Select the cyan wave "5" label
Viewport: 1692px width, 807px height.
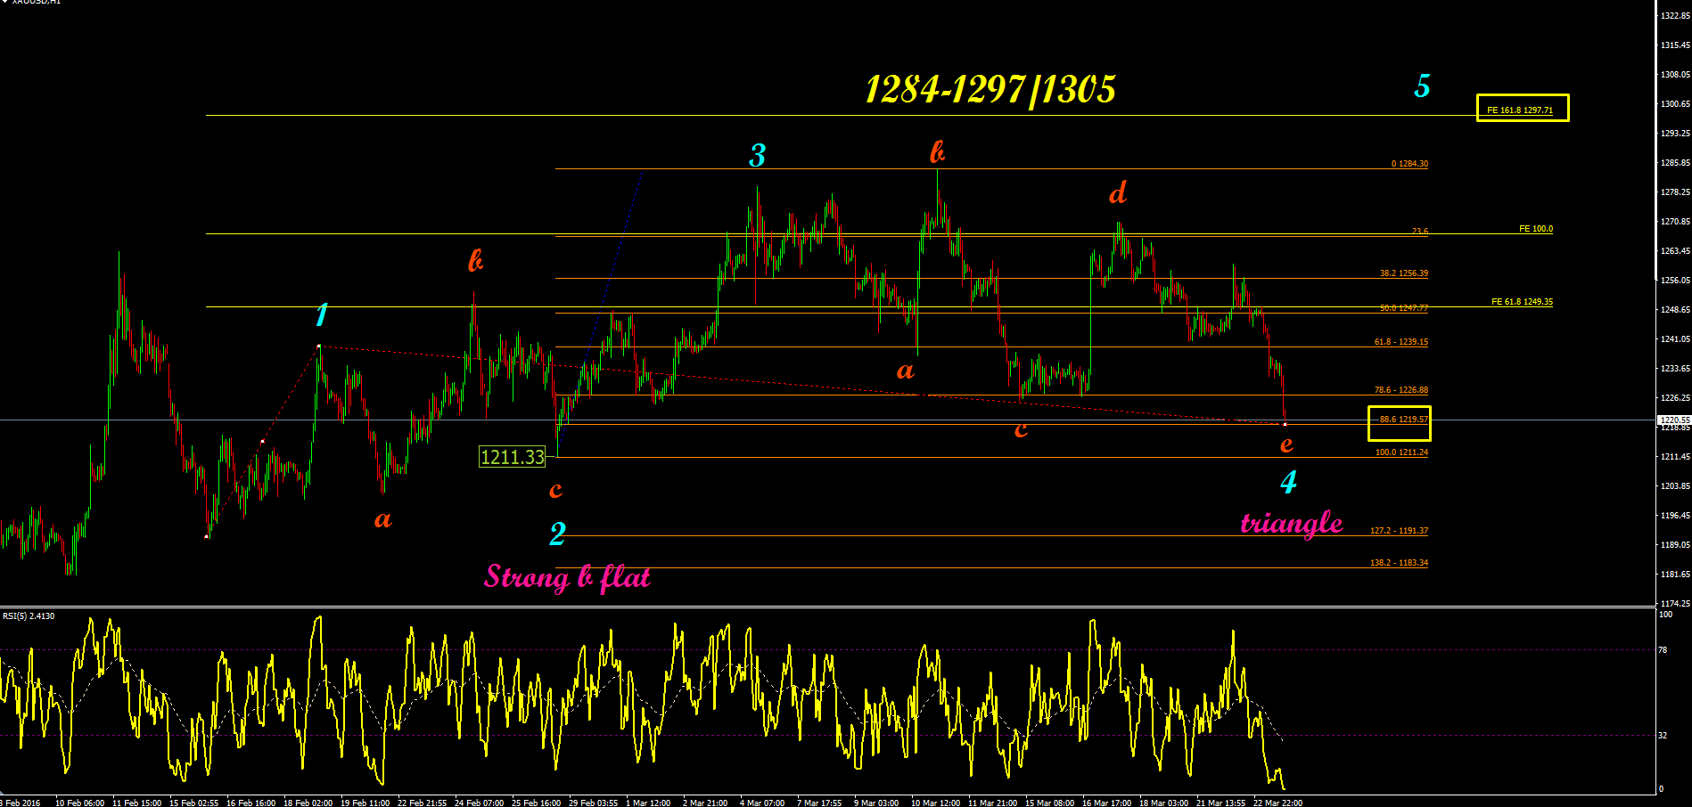tap(1422, 86)
